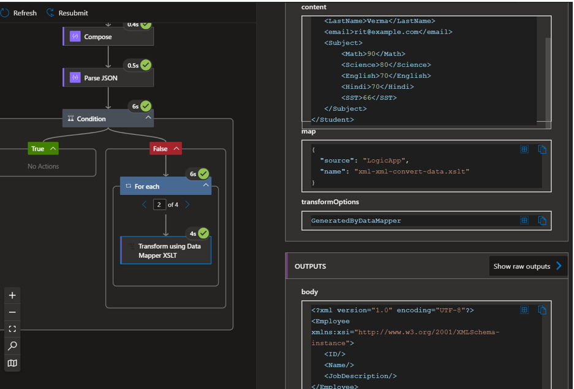The image size is (574, 389).
Task: Click the green check on Condition
Action: pos(146,106)
